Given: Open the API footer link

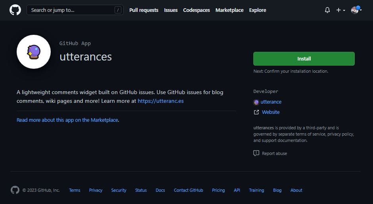Looking at the screenshot, I should coord(237,190).
